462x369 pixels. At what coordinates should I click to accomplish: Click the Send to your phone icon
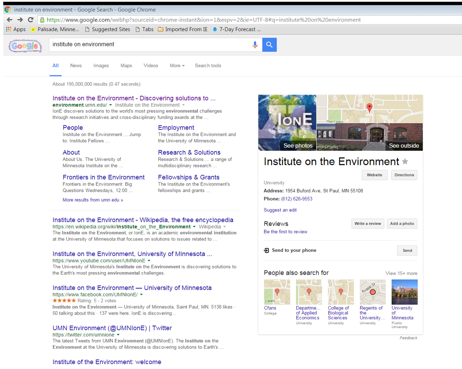tap(266, 250)
